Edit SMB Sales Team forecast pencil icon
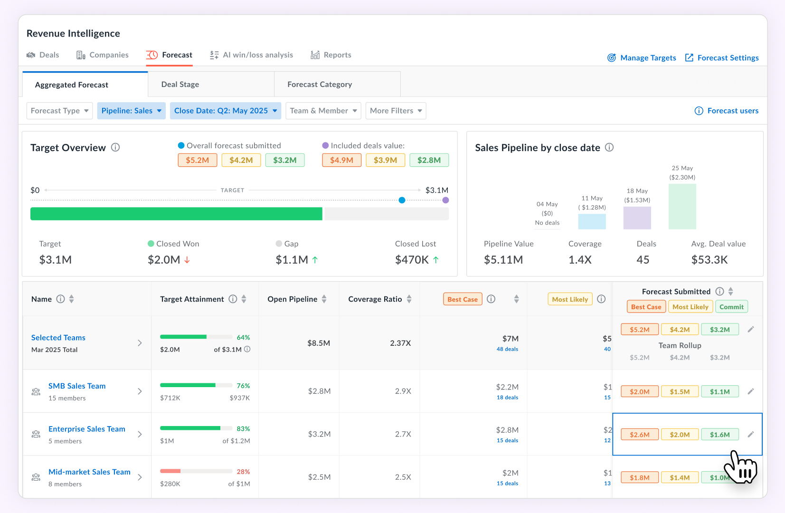 pos(751,391)
